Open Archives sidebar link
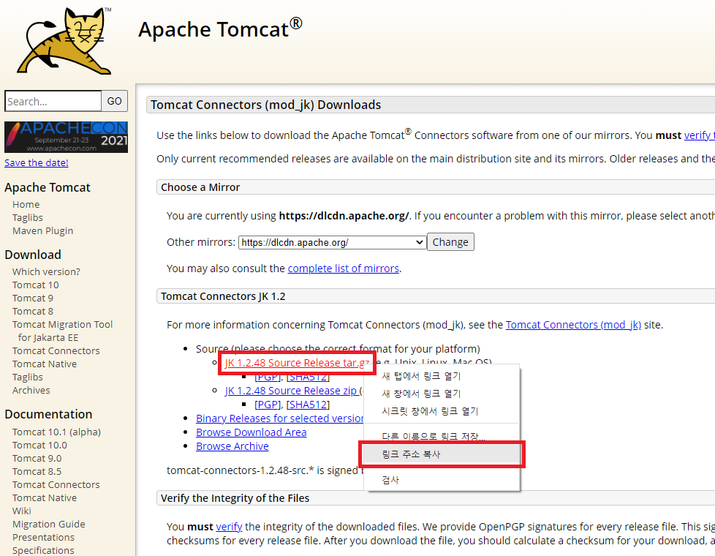Image resolution: width=715 pixels, height=556 pixels. (31, 390)
